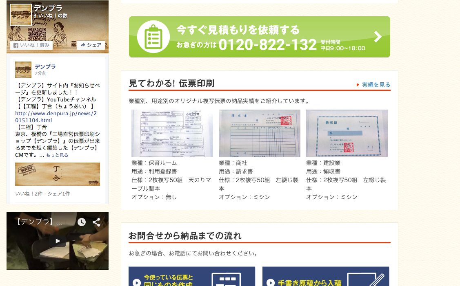Click the clipboard icon on green banner
The image size is (460, 286).
tap(153, 36)
